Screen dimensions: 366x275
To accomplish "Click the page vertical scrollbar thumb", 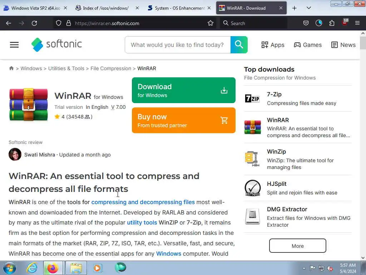I will (363, 43).
